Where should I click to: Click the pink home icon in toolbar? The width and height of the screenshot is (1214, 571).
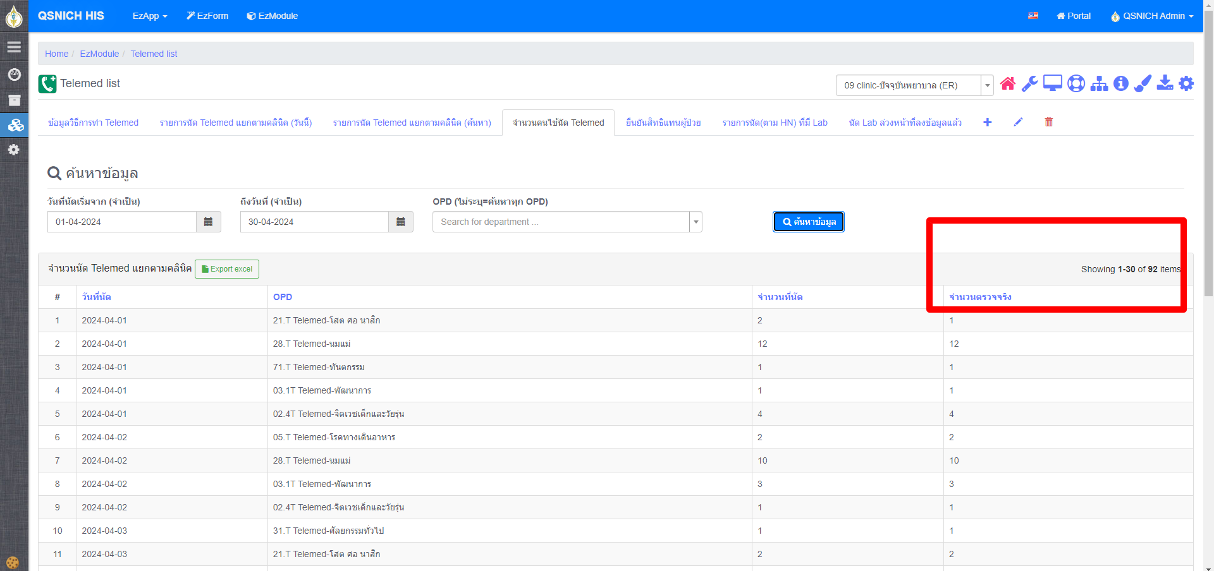(1008, 84)
